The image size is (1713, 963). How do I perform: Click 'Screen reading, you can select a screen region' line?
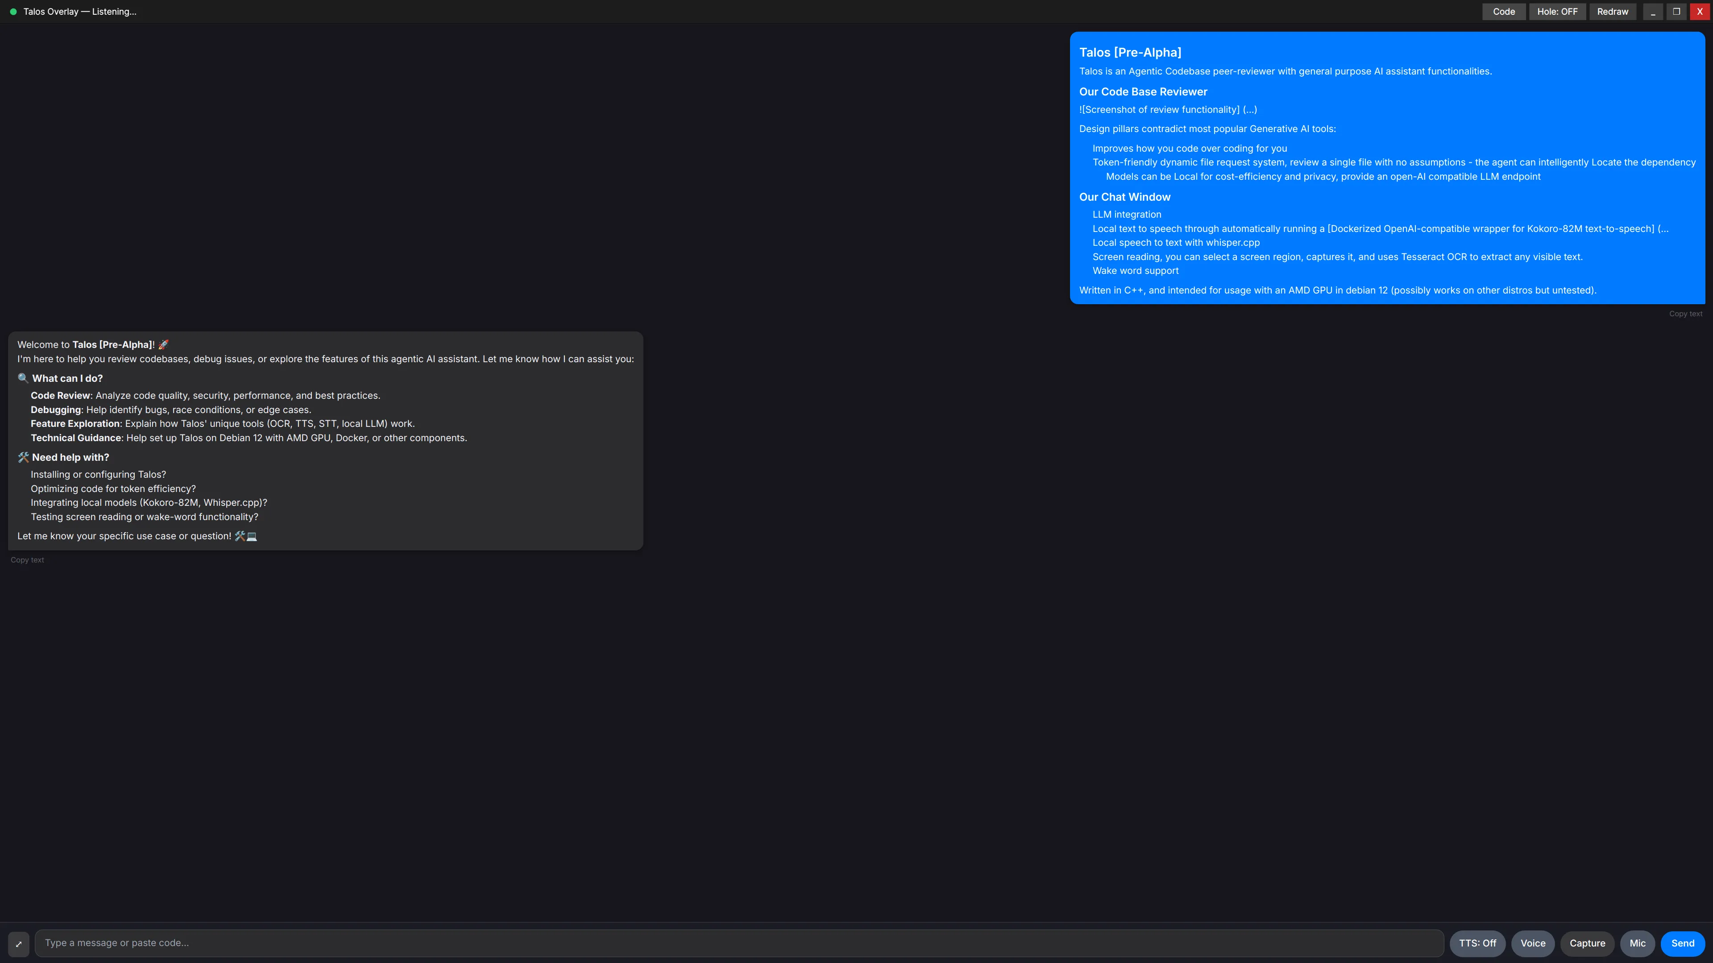[1337, 257]
